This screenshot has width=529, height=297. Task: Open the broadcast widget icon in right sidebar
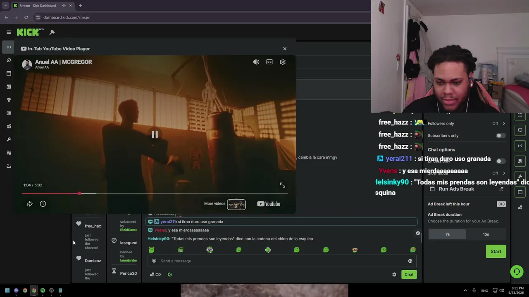click(x=520, y=146)
